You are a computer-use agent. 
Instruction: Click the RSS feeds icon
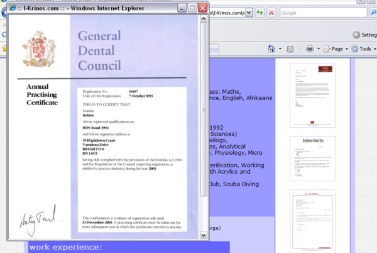point(290,49)
